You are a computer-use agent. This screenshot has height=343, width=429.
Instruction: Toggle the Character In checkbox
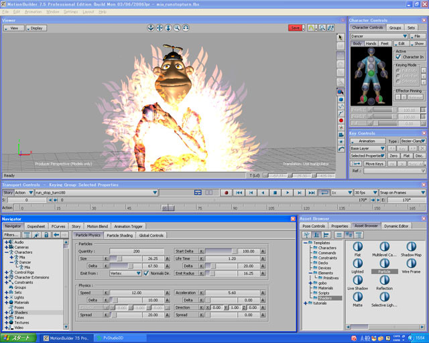coord(398,57)
